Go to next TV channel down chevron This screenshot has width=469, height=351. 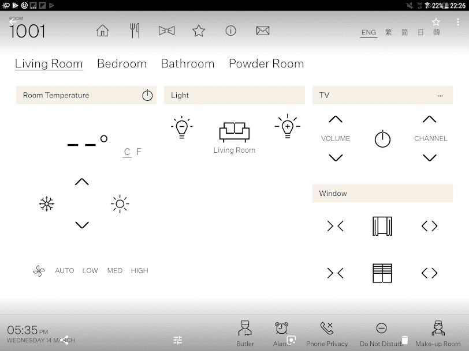(430, 157)
